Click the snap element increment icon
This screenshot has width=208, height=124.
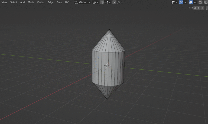coord(106,2)
